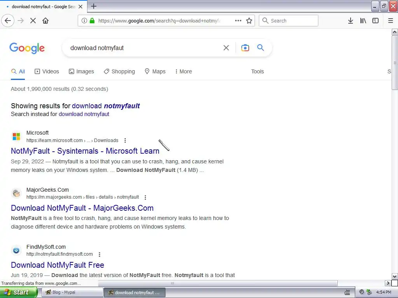Click the forward navigation arrow

tap(21, 21)
